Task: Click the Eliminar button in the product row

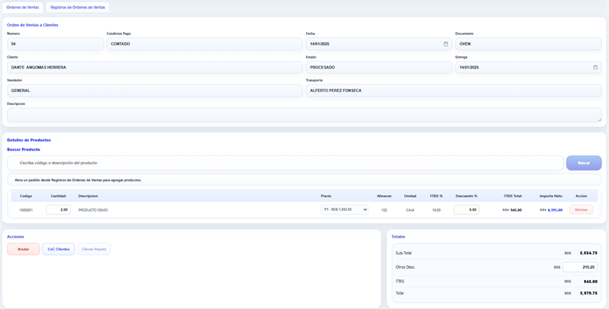Action: pyautogui.click(x=581, y=209)
